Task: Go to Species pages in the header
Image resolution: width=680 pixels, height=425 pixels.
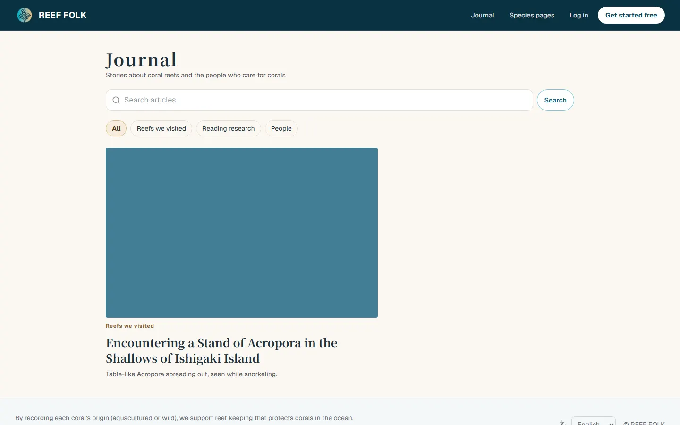Action: [x=532, y=15]
